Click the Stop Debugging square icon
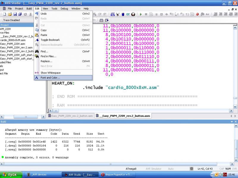 (x=146, y=14)
